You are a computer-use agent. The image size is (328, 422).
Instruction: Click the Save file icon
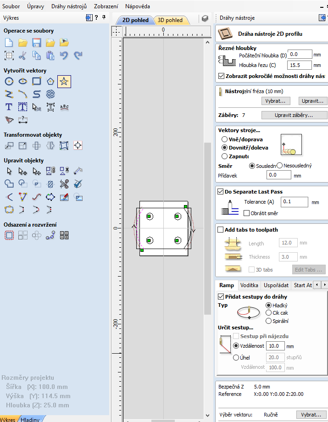pos(36,43)
